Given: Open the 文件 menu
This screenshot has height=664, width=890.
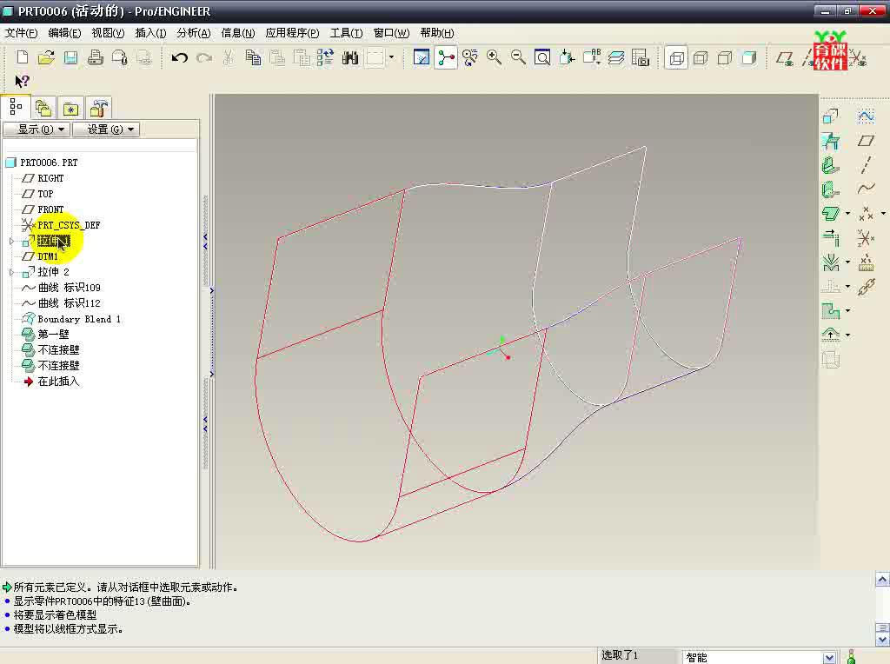Looking at the screenshot, I should [21, 33].
